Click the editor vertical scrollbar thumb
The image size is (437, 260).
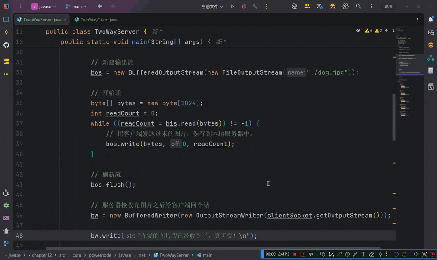click(x=394, y=117)
